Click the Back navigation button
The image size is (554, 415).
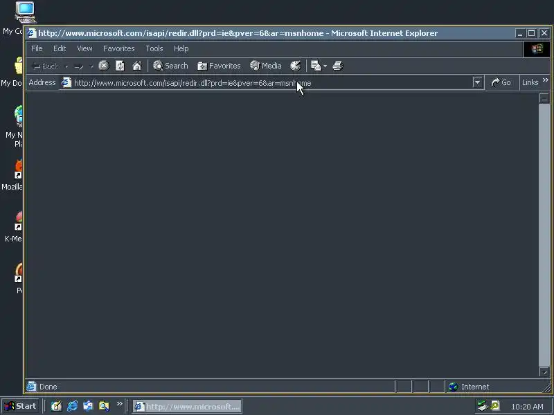pyautogui.click(x=45, y=66)
